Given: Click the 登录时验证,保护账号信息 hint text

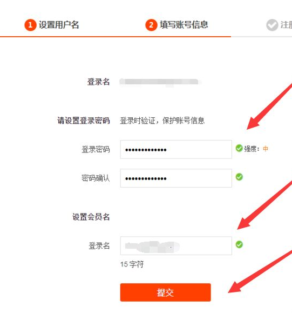Looking at the screenshot, I should pyautogui.click(x=162, y=121).
